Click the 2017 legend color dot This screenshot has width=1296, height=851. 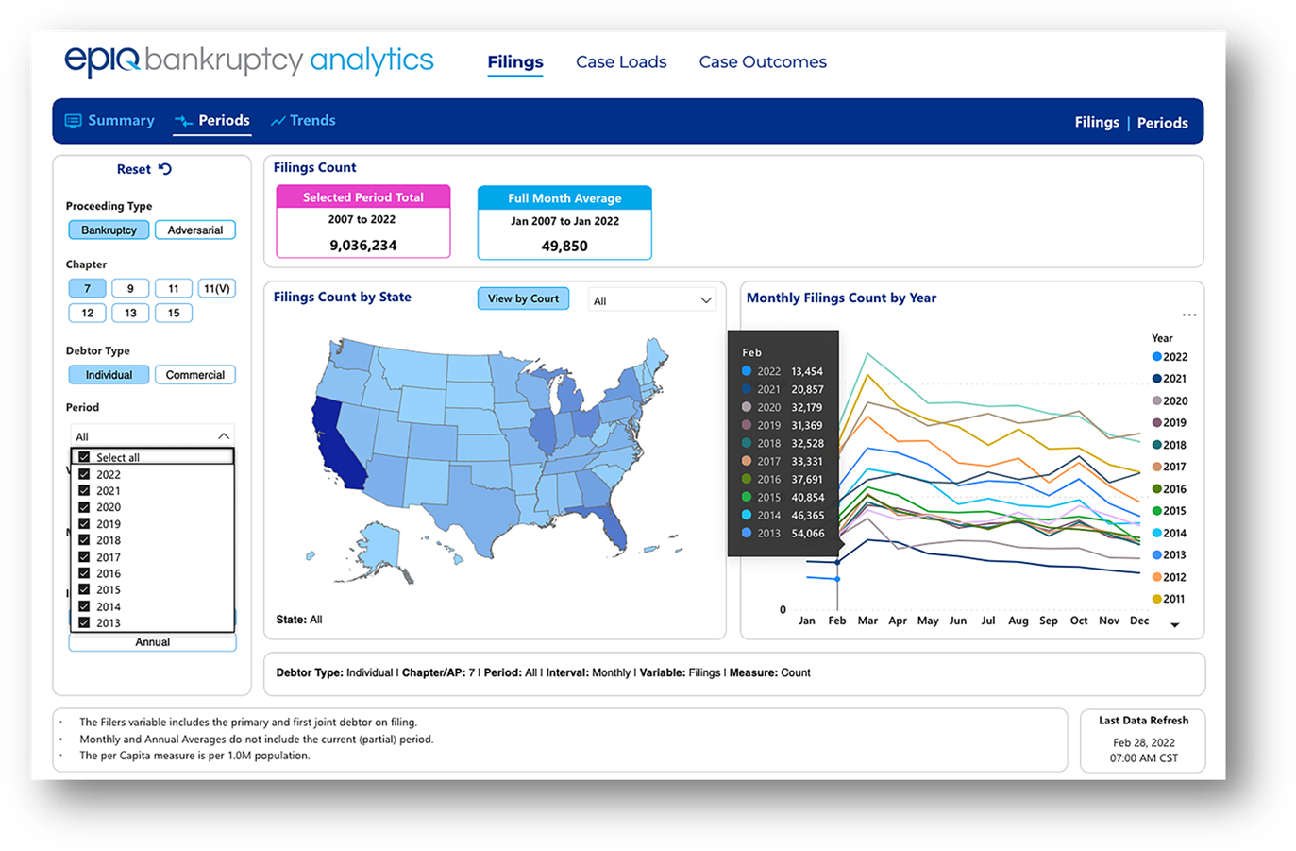pyautogui.click(x=1157, y=467)
